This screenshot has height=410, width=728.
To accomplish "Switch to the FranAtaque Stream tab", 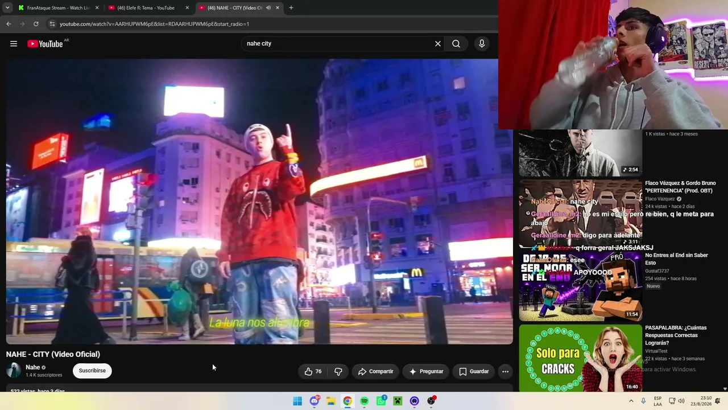I will (x=57, y=8).
